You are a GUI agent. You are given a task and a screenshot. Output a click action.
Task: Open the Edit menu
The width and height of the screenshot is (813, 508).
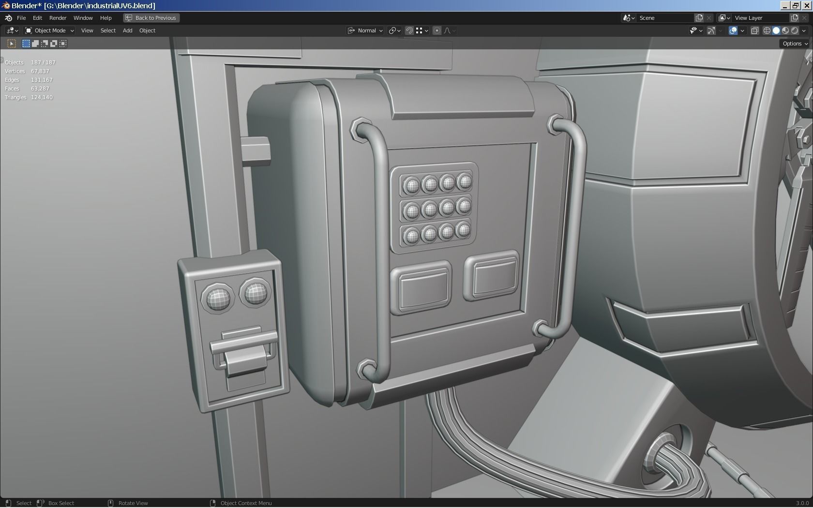[x=37, y=18]
